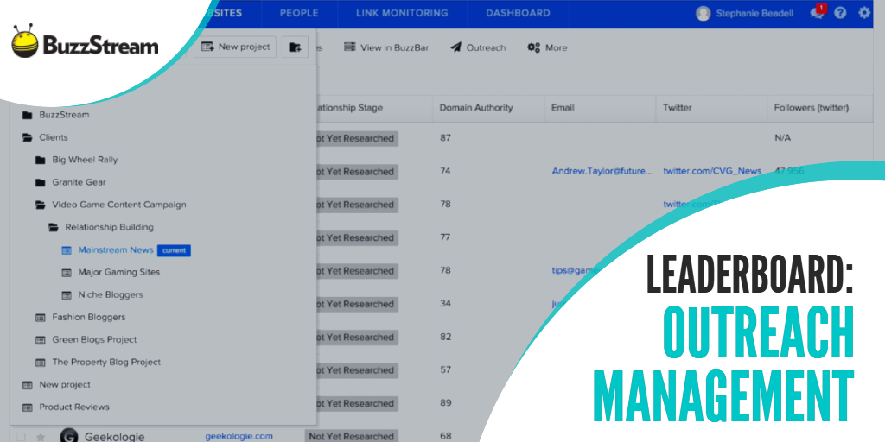Click the Geekologie site avatar icon

(x=68, y=436)
